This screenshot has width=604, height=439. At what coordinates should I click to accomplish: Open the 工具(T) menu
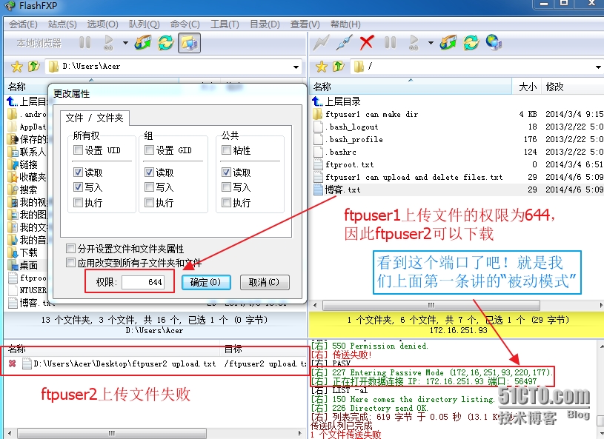(225, 24)
